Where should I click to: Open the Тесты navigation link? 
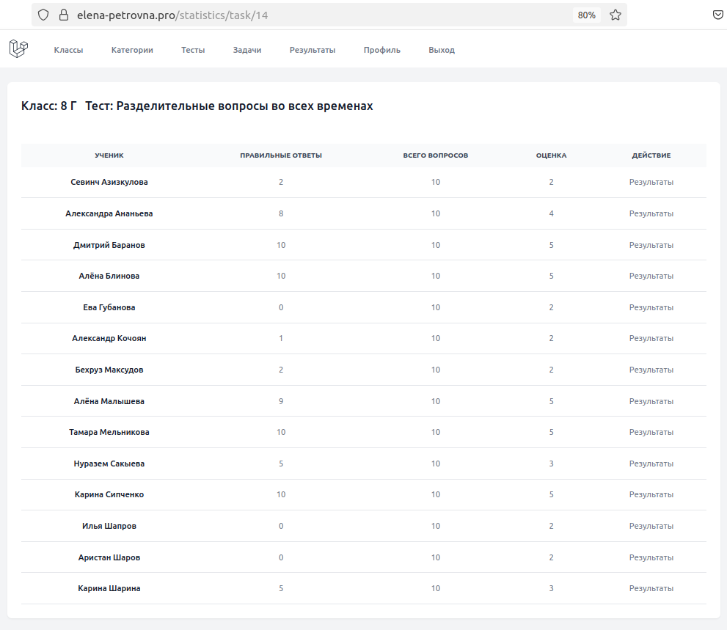tap(193, 50)
